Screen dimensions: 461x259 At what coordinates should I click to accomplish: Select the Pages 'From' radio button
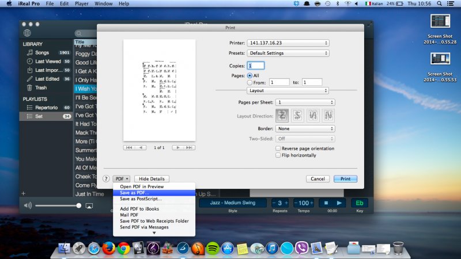[x=250, y=82]
